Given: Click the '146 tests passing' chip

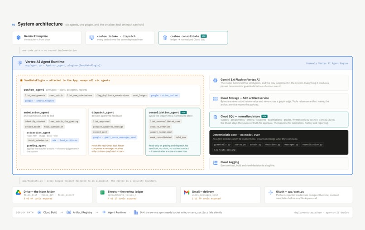Looking at the screenshot, I should 225,150.
